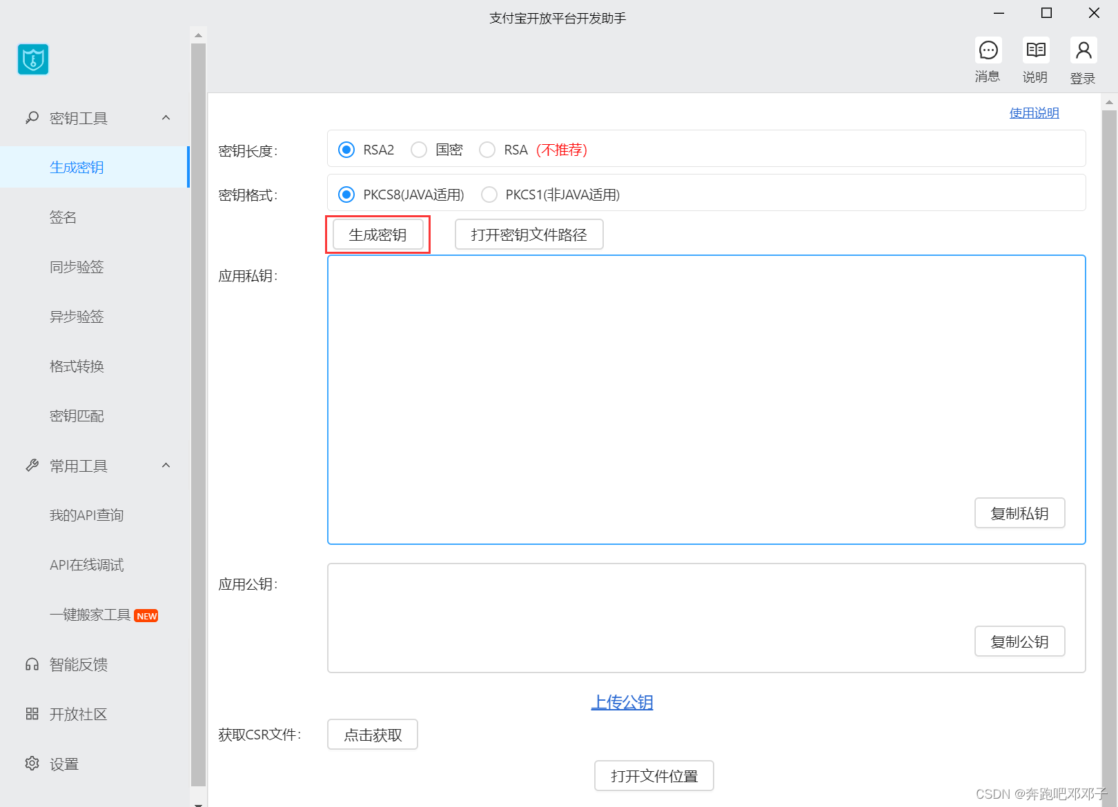
Task: Choose PKCS1(非JAVA适用) key format
Action: click(489, 195)
